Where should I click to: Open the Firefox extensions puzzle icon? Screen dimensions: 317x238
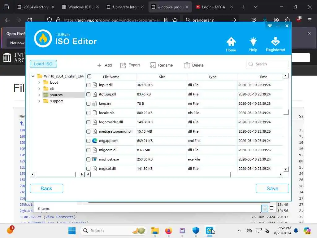click(287, 20)
